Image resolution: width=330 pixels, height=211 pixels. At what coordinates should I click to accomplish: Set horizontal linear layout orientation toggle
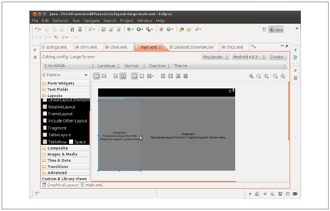tap(97, 76)
